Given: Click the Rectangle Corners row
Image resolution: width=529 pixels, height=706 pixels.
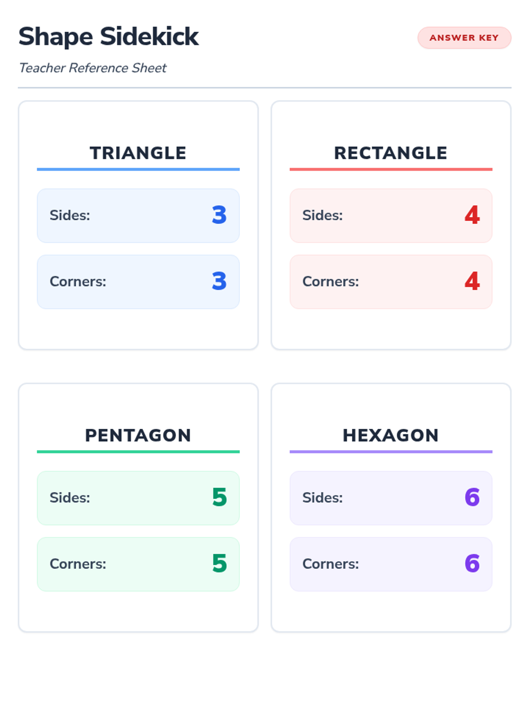Looking at the screenshot, I should (x=391, y=282).
